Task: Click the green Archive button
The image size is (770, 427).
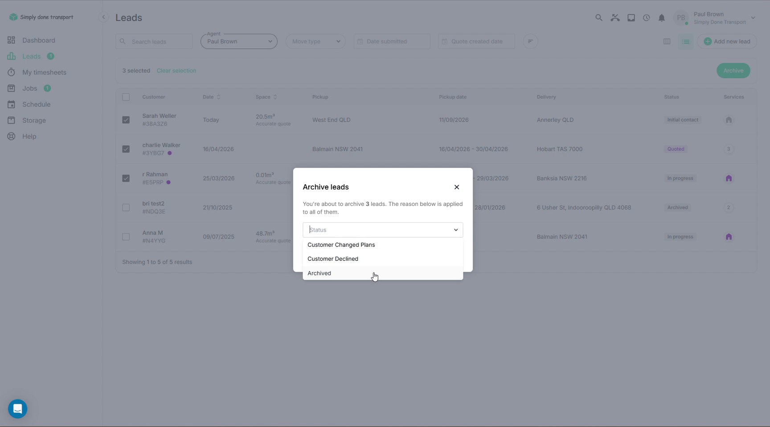Action: coord(733,71)
